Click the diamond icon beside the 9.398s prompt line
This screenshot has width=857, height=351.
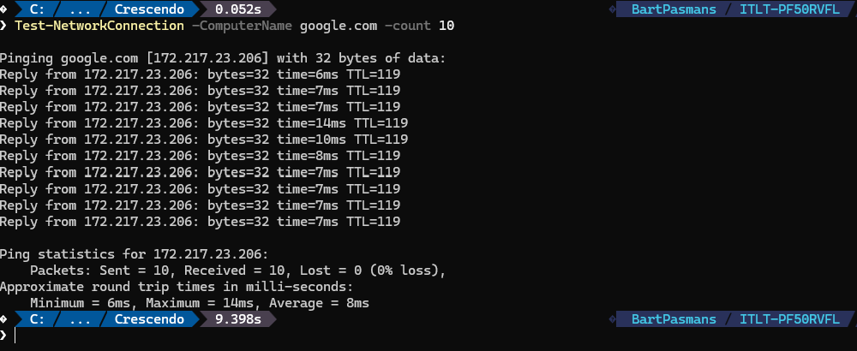tap(4, 319)
